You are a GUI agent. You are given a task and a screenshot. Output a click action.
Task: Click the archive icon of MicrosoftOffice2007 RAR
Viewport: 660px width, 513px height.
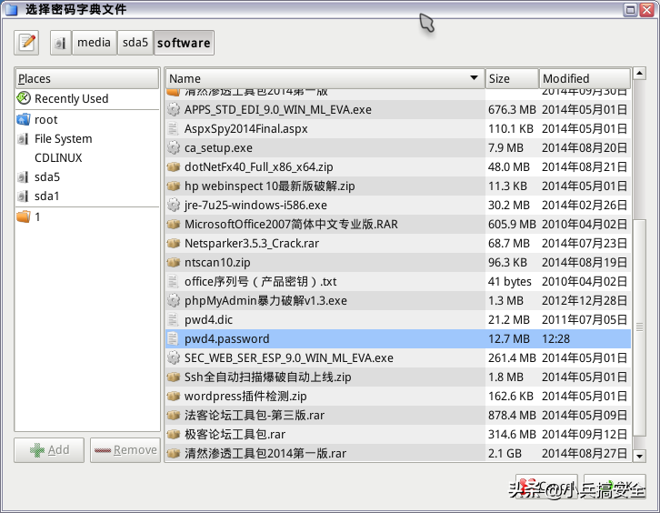[x=173, y=224]
